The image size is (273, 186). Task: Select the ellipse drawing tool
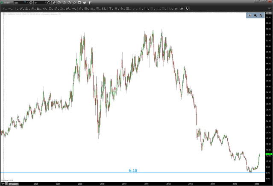pos(44,9)
